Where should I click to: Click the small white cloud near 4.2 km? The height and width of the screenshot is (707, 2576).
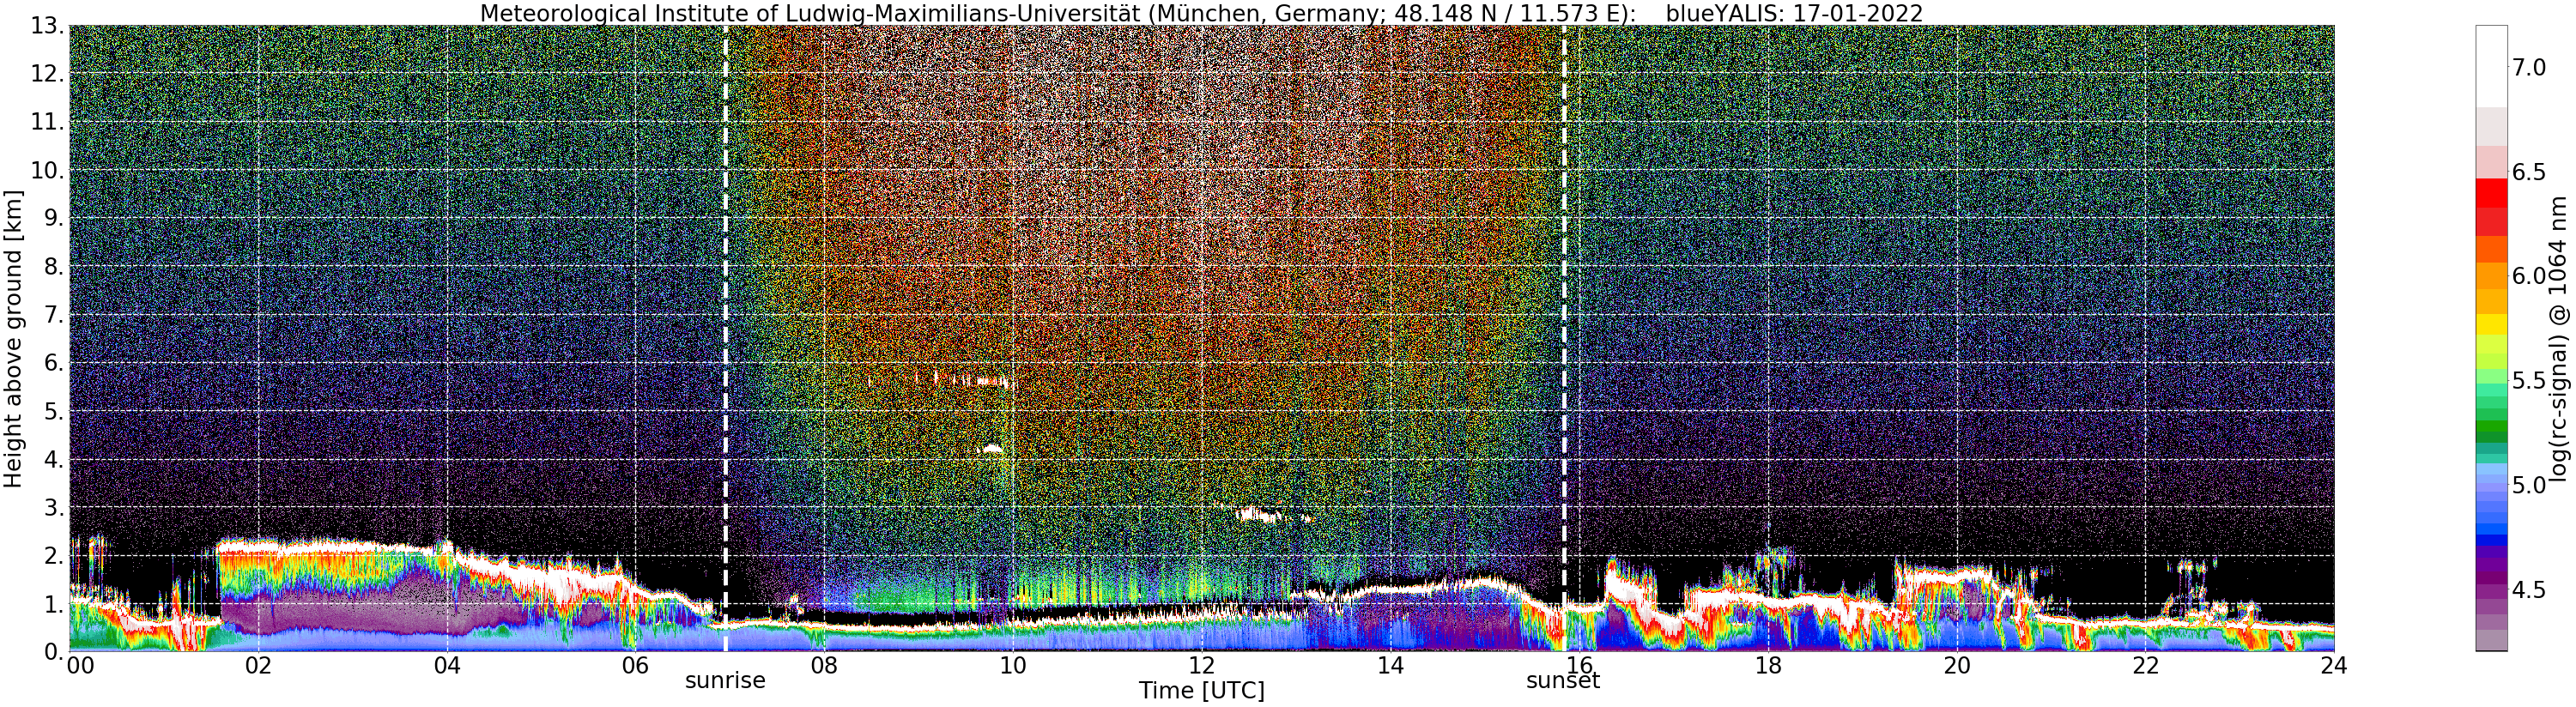click(992, 450)
